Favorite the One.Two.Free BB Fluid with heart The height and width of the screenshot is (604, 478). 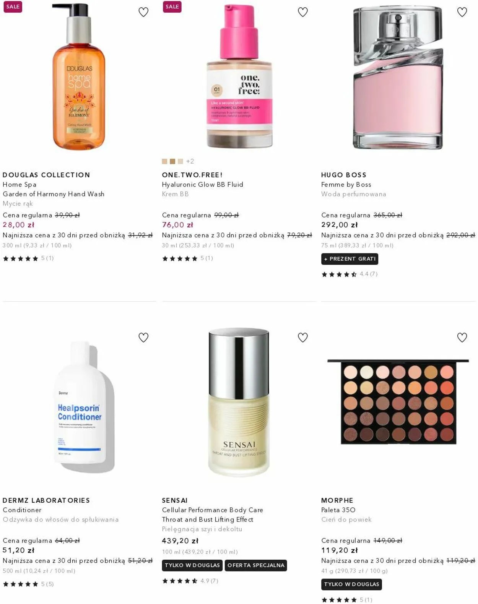(303, 12)
